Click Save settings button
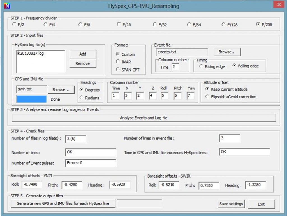This screenshot has height=216, width=287. click(231, 204)
